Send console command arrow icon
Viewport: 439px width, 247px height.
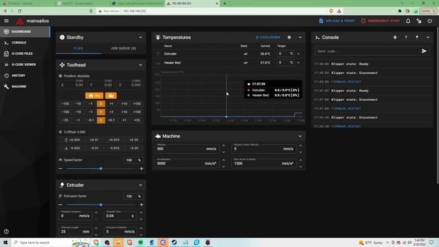[x=424, y=51]
